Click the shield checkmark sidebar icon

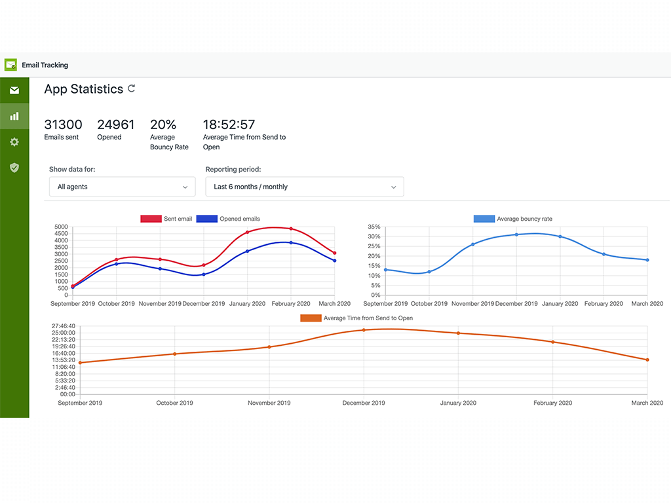[x=14, y=168]
